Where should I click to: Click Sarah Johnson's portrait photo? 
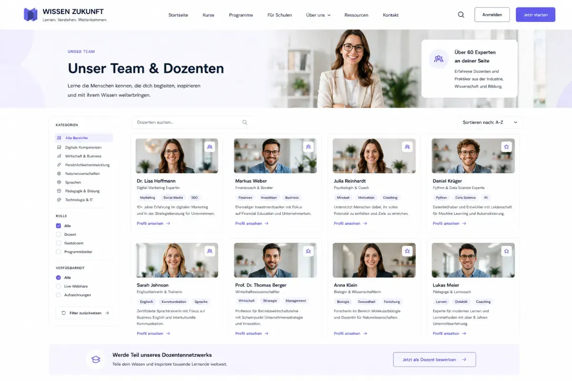coord(177,260)
